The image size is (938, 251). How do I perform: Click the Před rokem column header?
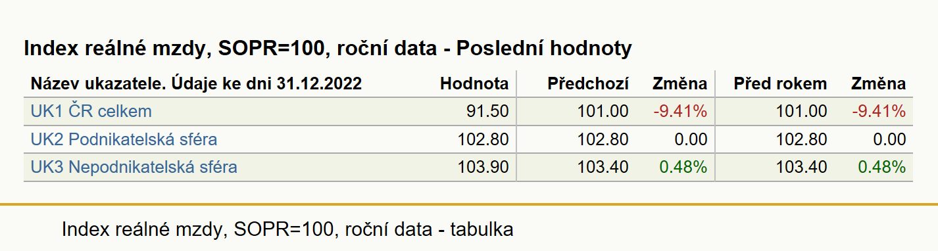(x=781, y=83)
